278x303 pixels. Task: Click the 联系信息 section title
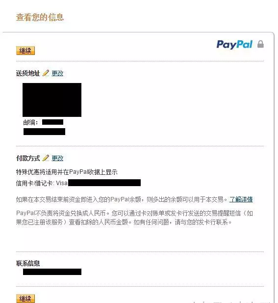[x=28, y=263]
